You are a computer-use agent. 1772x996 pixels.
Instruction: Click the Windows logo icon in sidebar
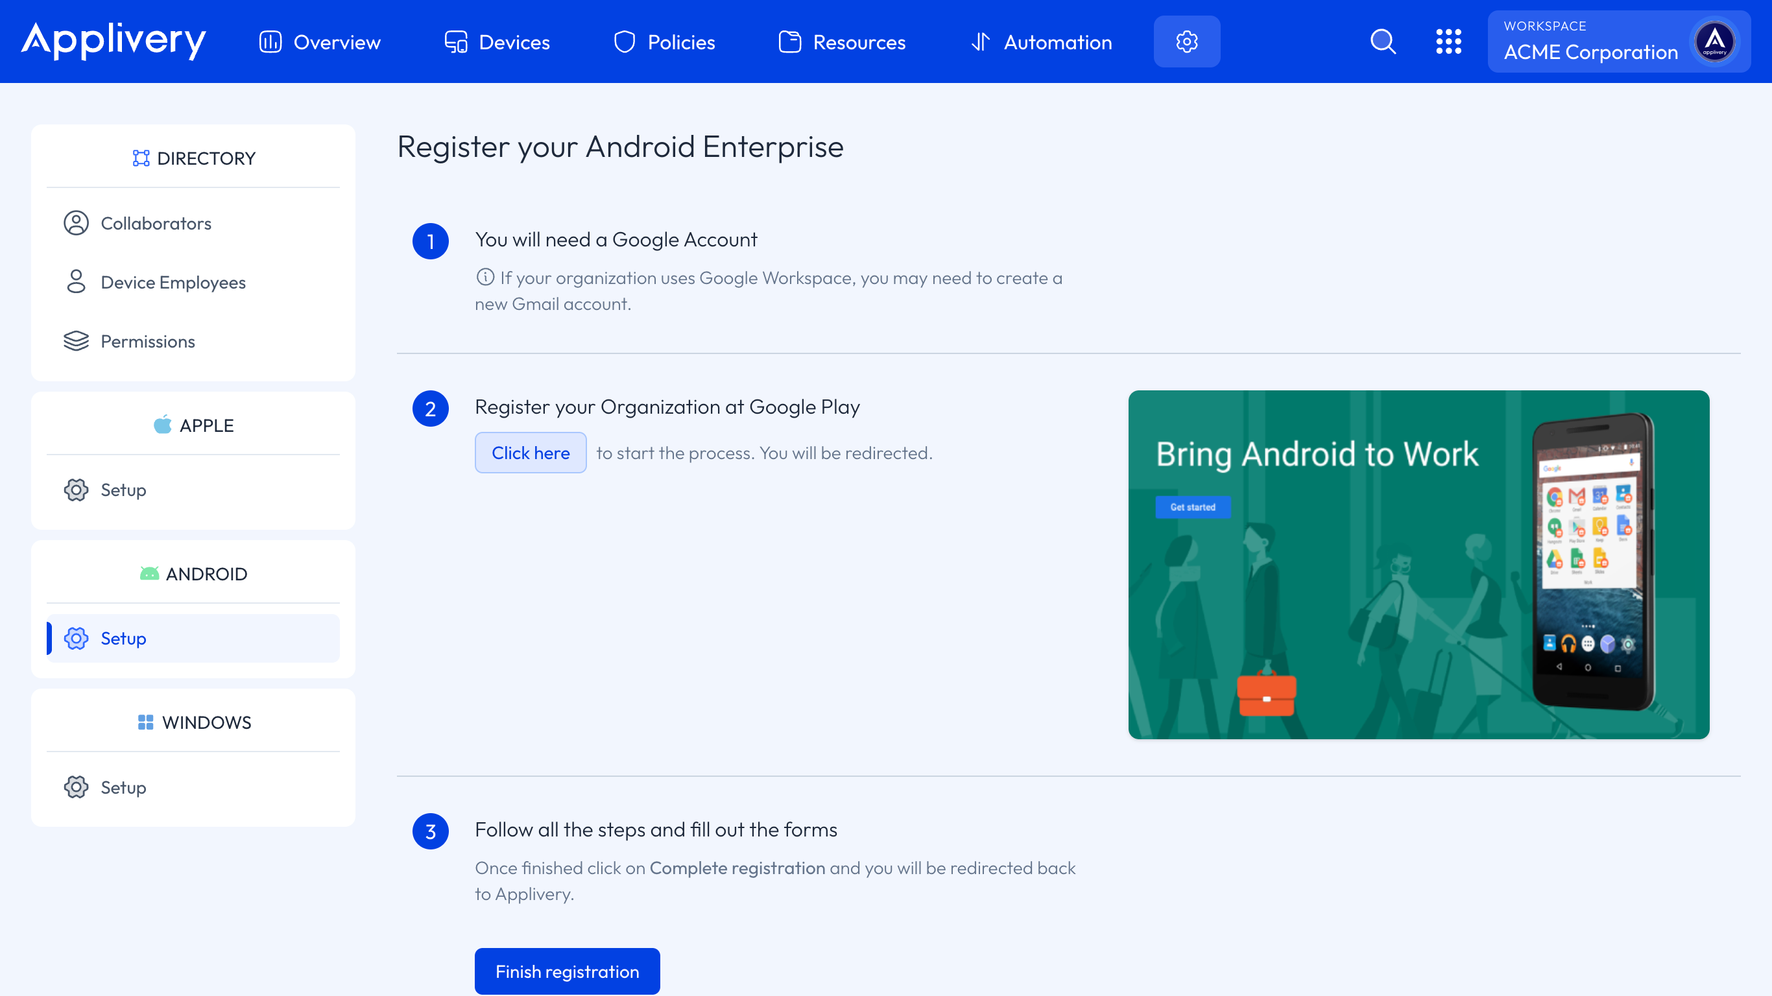(145, 722)
